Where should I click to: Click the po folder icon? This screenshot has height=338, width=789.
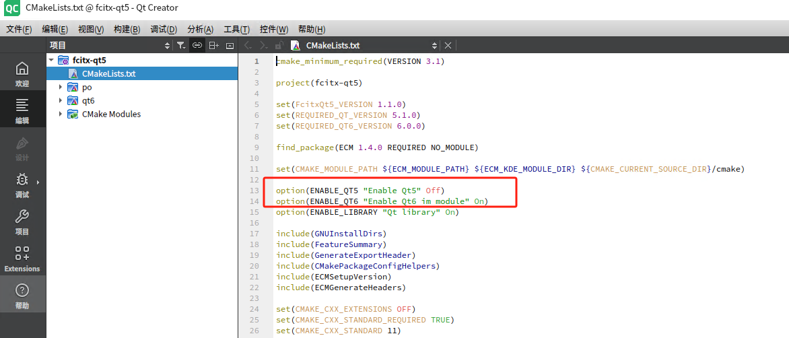[x=73, y=87]
